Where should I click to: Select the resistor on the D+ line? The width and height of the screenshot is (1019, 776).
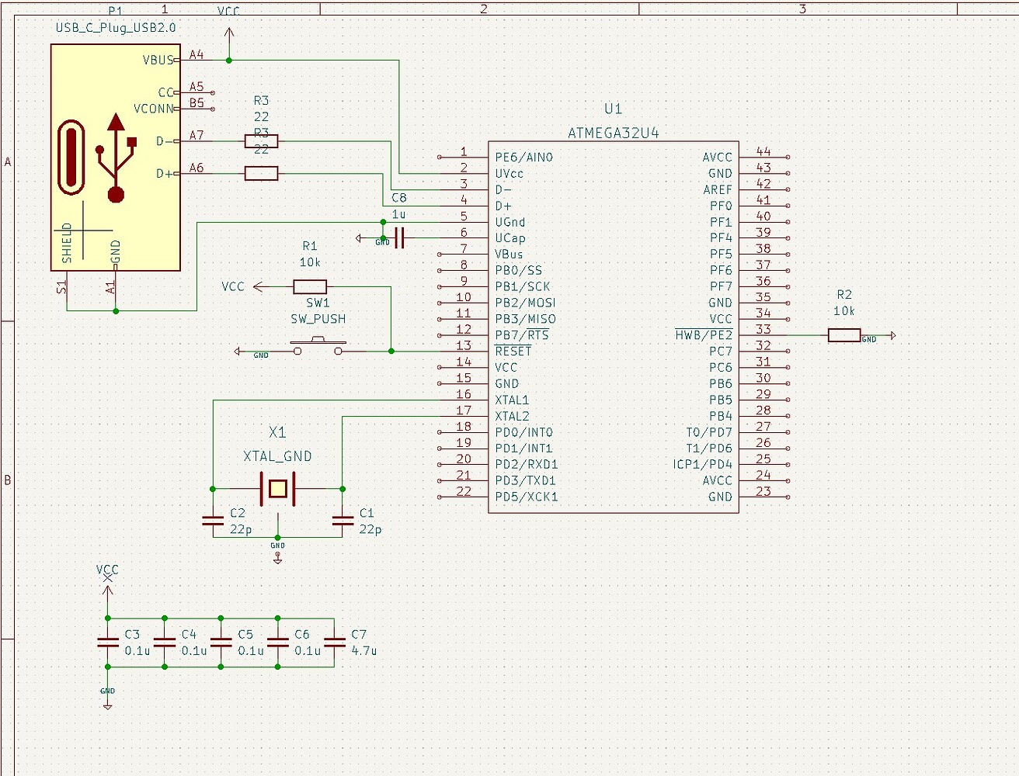(261, 173)
